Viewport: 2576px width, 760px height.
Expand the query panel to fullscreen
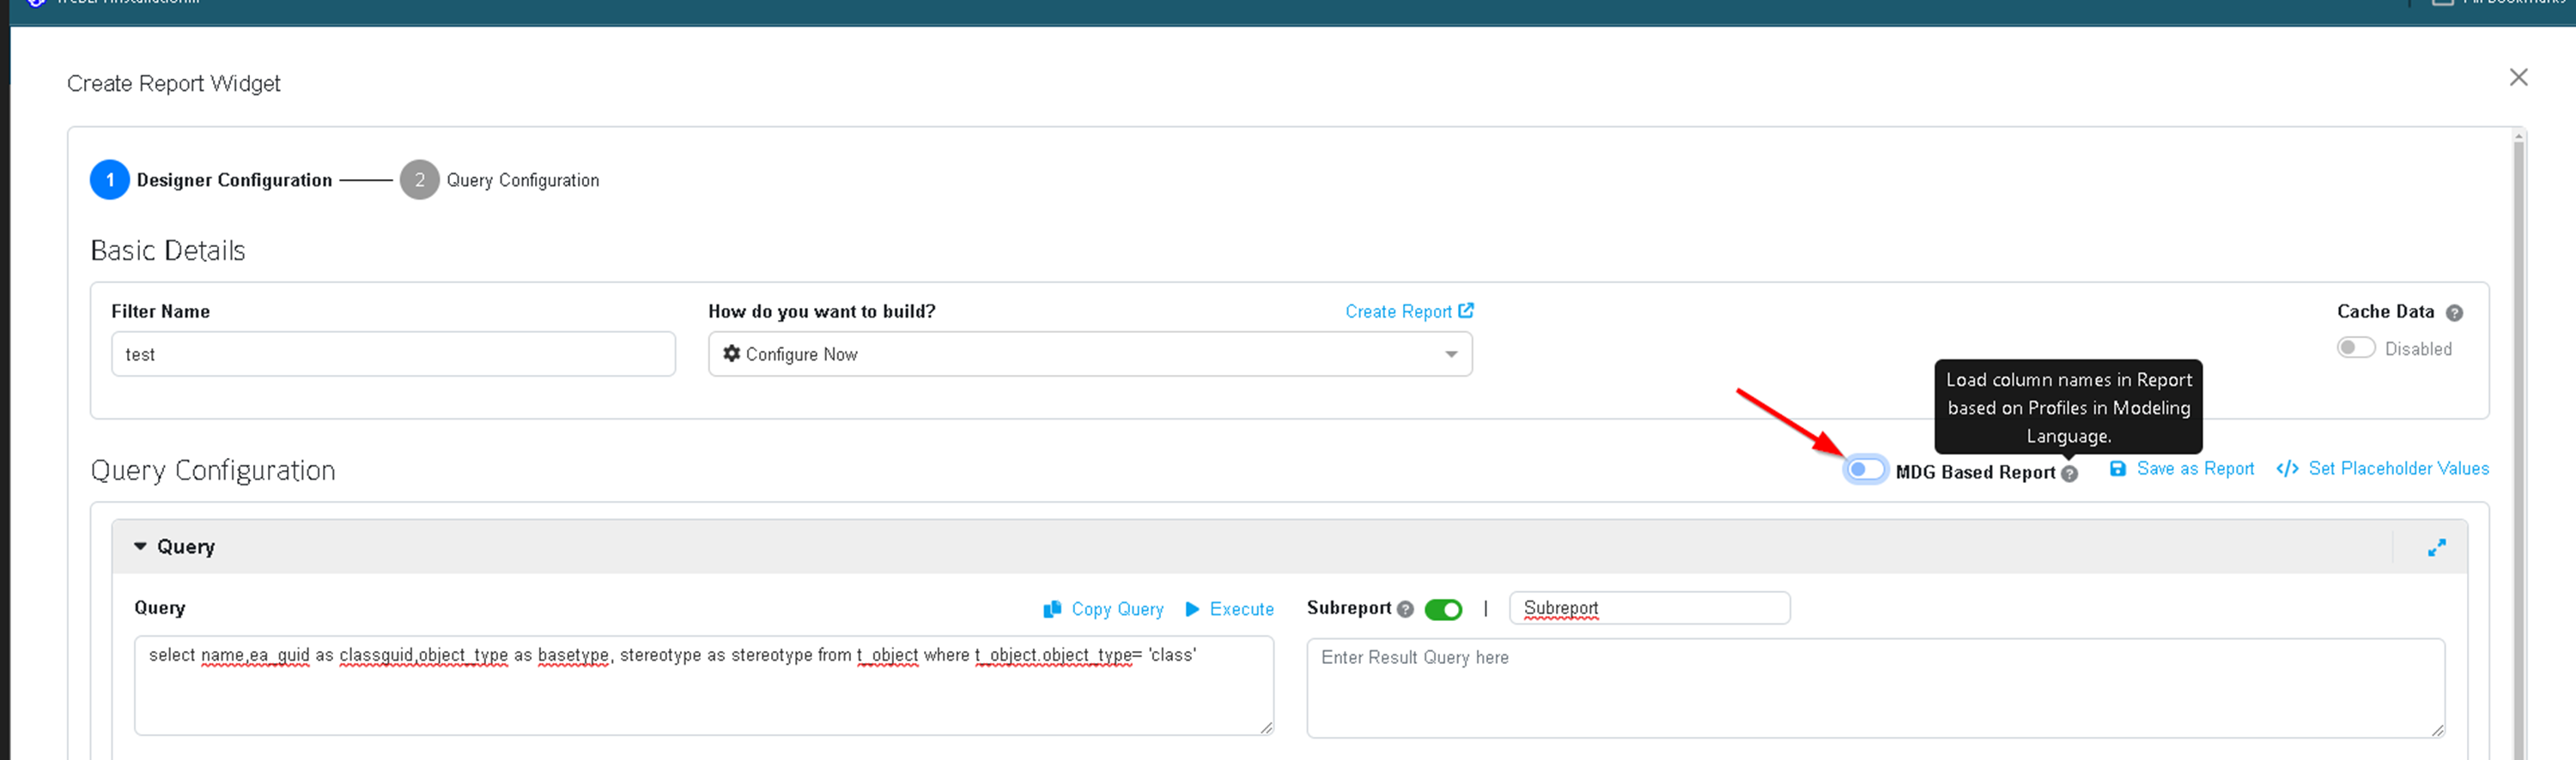click(2437, 547)
